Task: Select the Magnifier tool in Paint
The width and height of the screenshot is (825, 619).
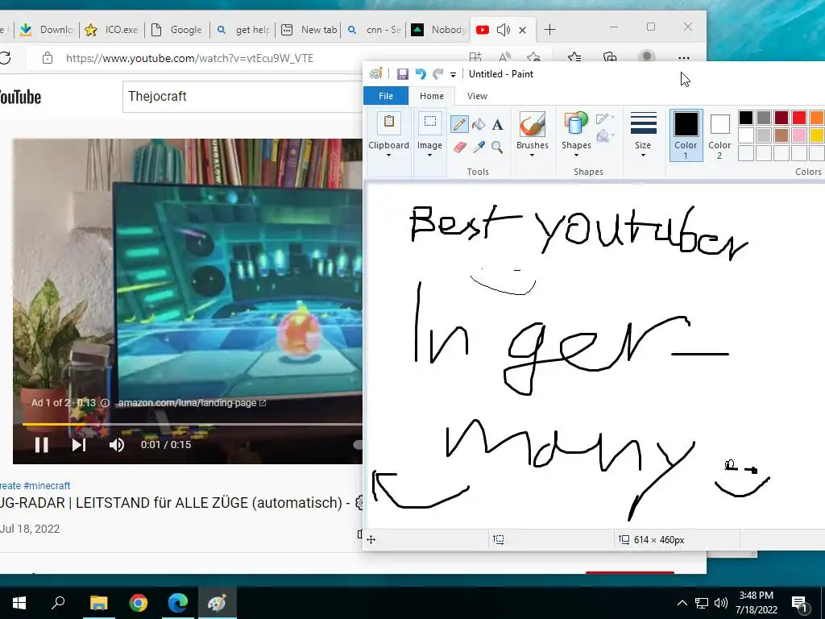Action: (x=497, y=147)
